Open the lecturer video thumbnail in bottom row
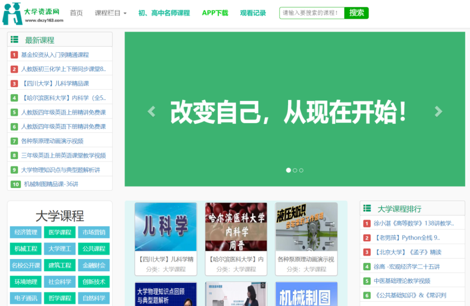 tap(236, 294)
